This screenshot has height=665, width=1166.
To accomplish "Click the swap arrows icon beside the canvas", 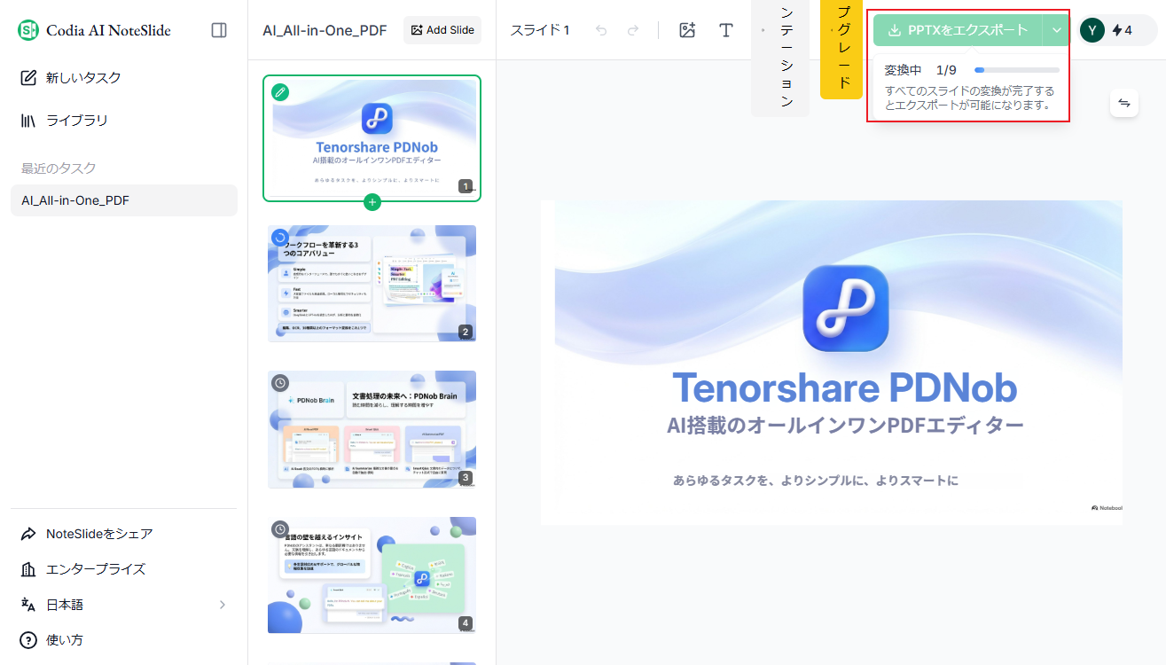I will click(x=1124, y=103).
